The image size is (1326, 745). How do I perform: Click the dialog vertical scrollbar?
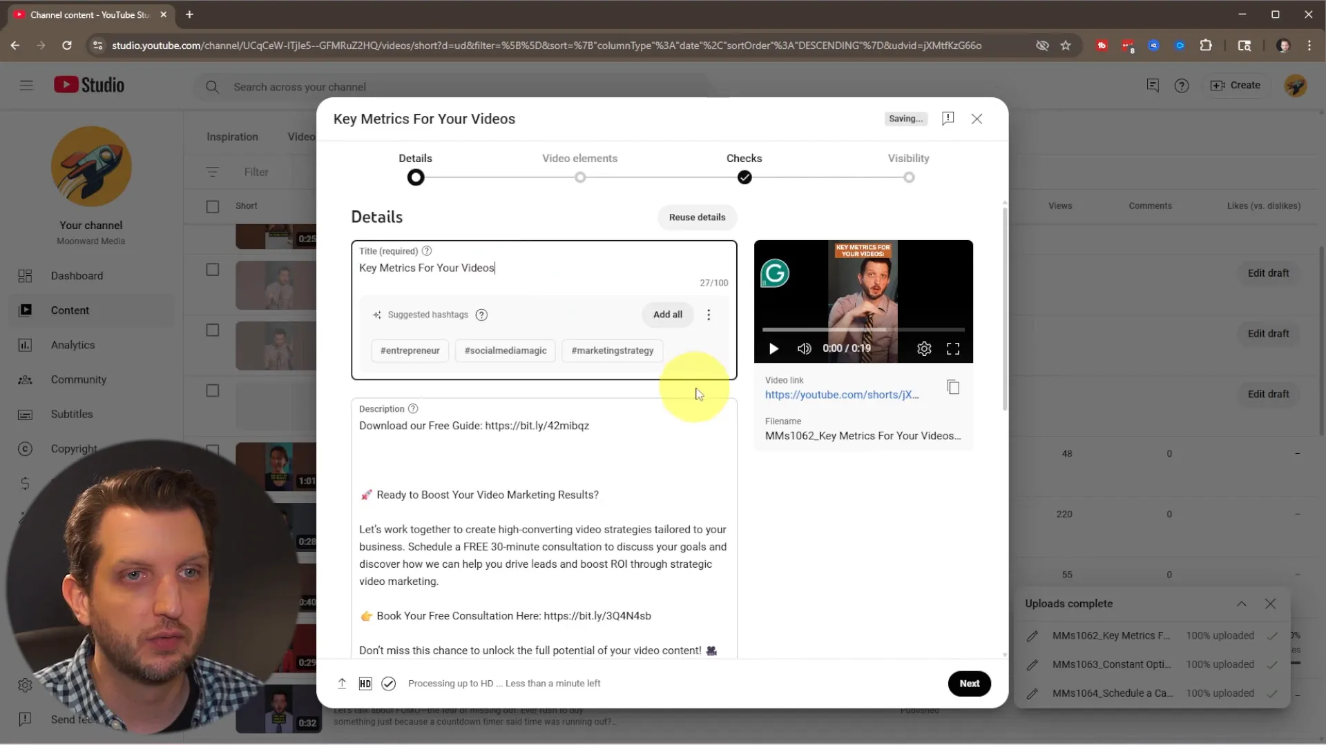[x=1004, y=308]
